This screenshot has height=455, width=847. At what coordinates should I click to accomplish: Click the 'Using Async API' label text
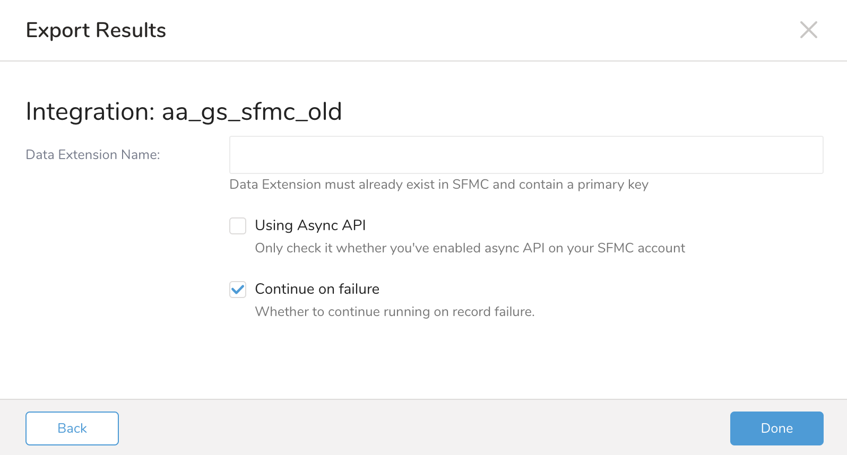click(310, 225)
